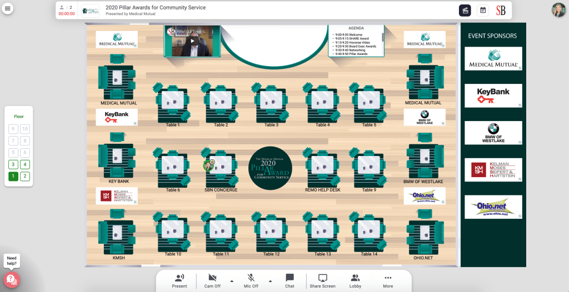569x292 pixels.
Task: Switch to Floor 3
Action: click(x=13, y=164)
